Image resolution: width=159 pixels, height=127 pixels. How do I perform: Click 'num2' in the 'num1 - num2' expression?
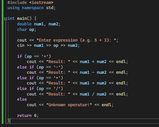pos(101,72)
